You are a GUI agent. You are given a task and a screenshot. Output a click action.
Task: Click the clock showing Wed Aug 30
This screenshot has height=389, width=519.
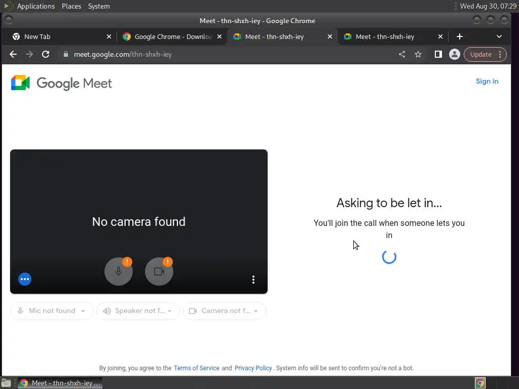tap(488, 6)
